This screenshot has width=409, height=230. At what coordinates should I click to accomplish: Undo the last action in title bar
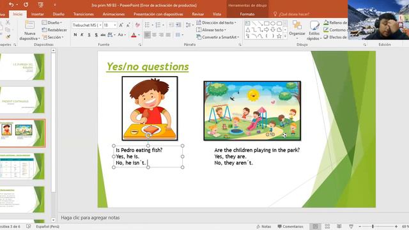pos(12,4)
